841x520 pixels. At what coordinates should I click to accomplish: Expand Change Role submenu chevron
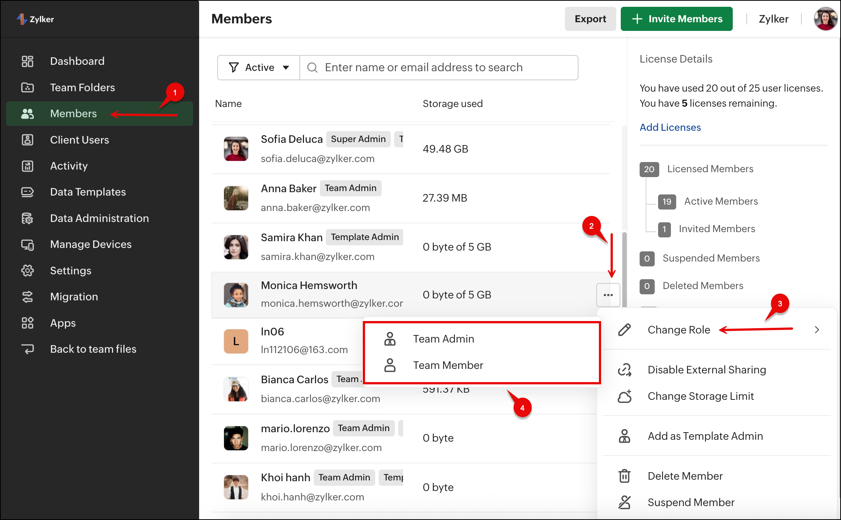tap(817, 330)
